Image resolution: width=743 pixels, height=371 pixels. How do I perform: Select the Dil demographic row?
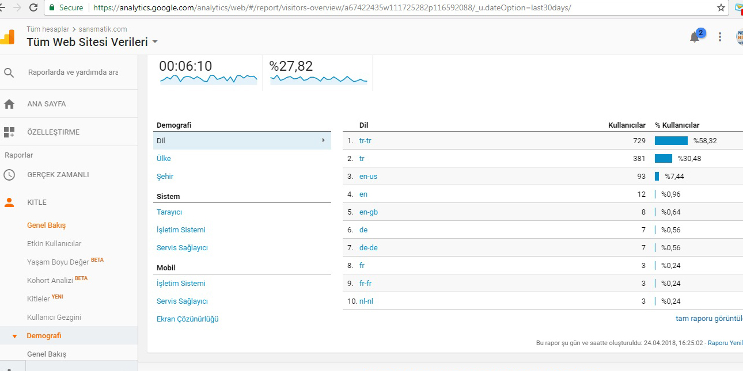click(242, 140)
